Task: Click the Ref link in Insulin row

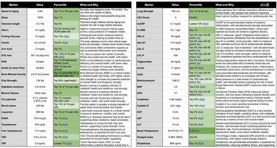Action: pyautogui.click(x=65, y=43)
